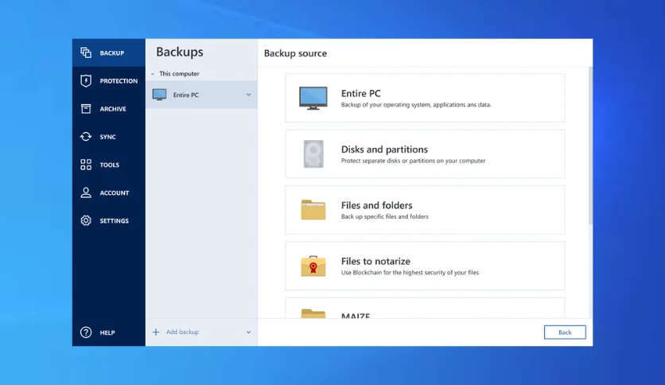The height and width of the screenshot is (385, 665).
Task: Switch to SYNC section
Action: pyautogui.click(x=107, y=137)
